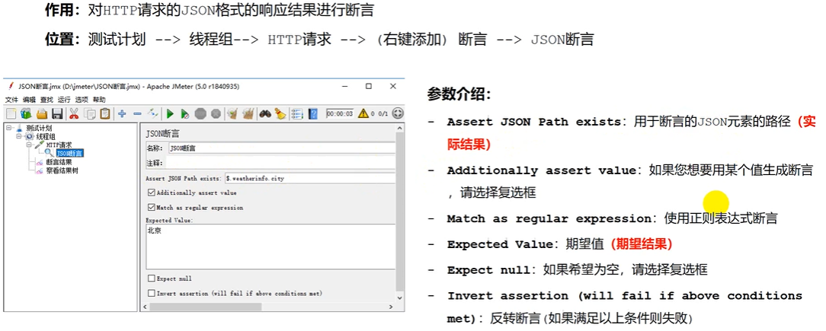
Task: Open the 运行 menu
Action: click(64, 100)
